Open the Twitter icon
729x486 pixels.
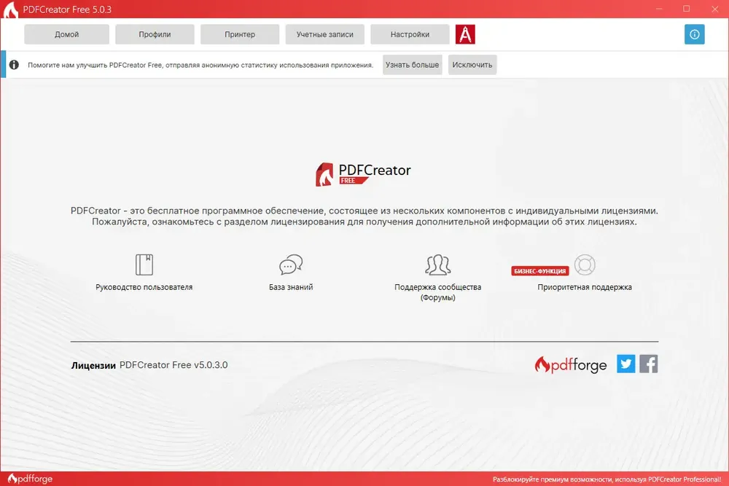tap(625, 364)
